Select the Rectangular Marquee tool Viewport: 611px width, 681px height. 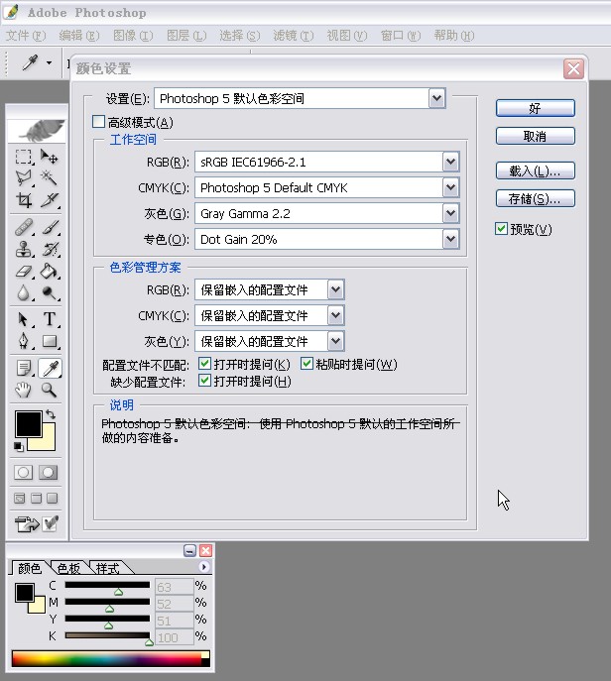pyautogui.click(x=24, y=157)
